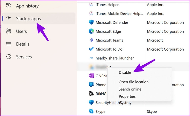This screenshot has width=190, height=116.
Task: Click the Microsoft To Do checkmark icon
Action: point(91,49)
